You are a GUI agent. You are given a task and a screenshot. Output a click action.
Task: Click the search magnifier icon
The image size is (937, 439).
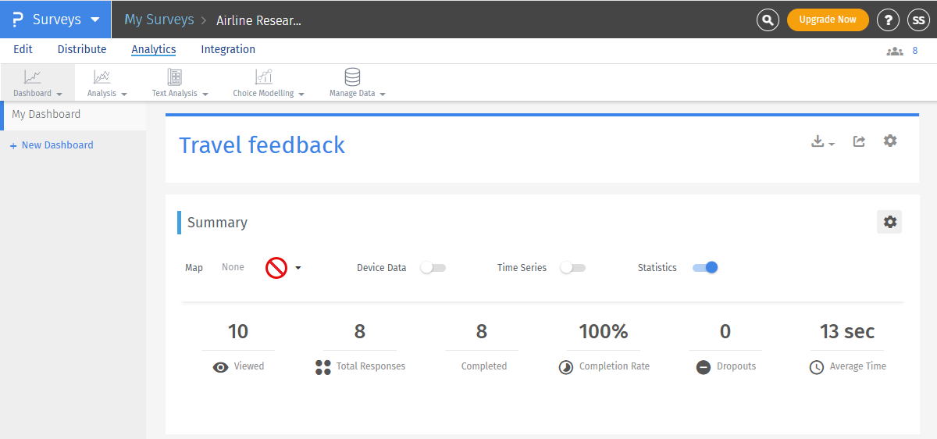tap(768, 20)
